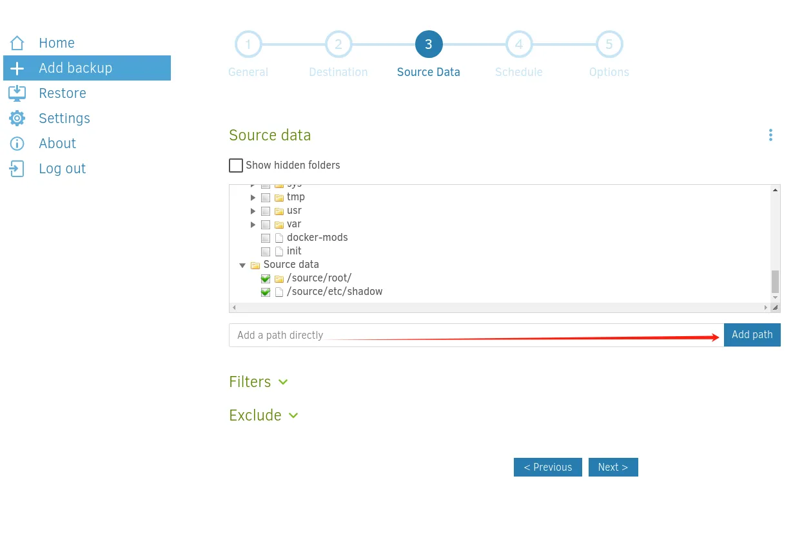Click the Add backup plus icon
793x539 pixels.
(17, 68)
